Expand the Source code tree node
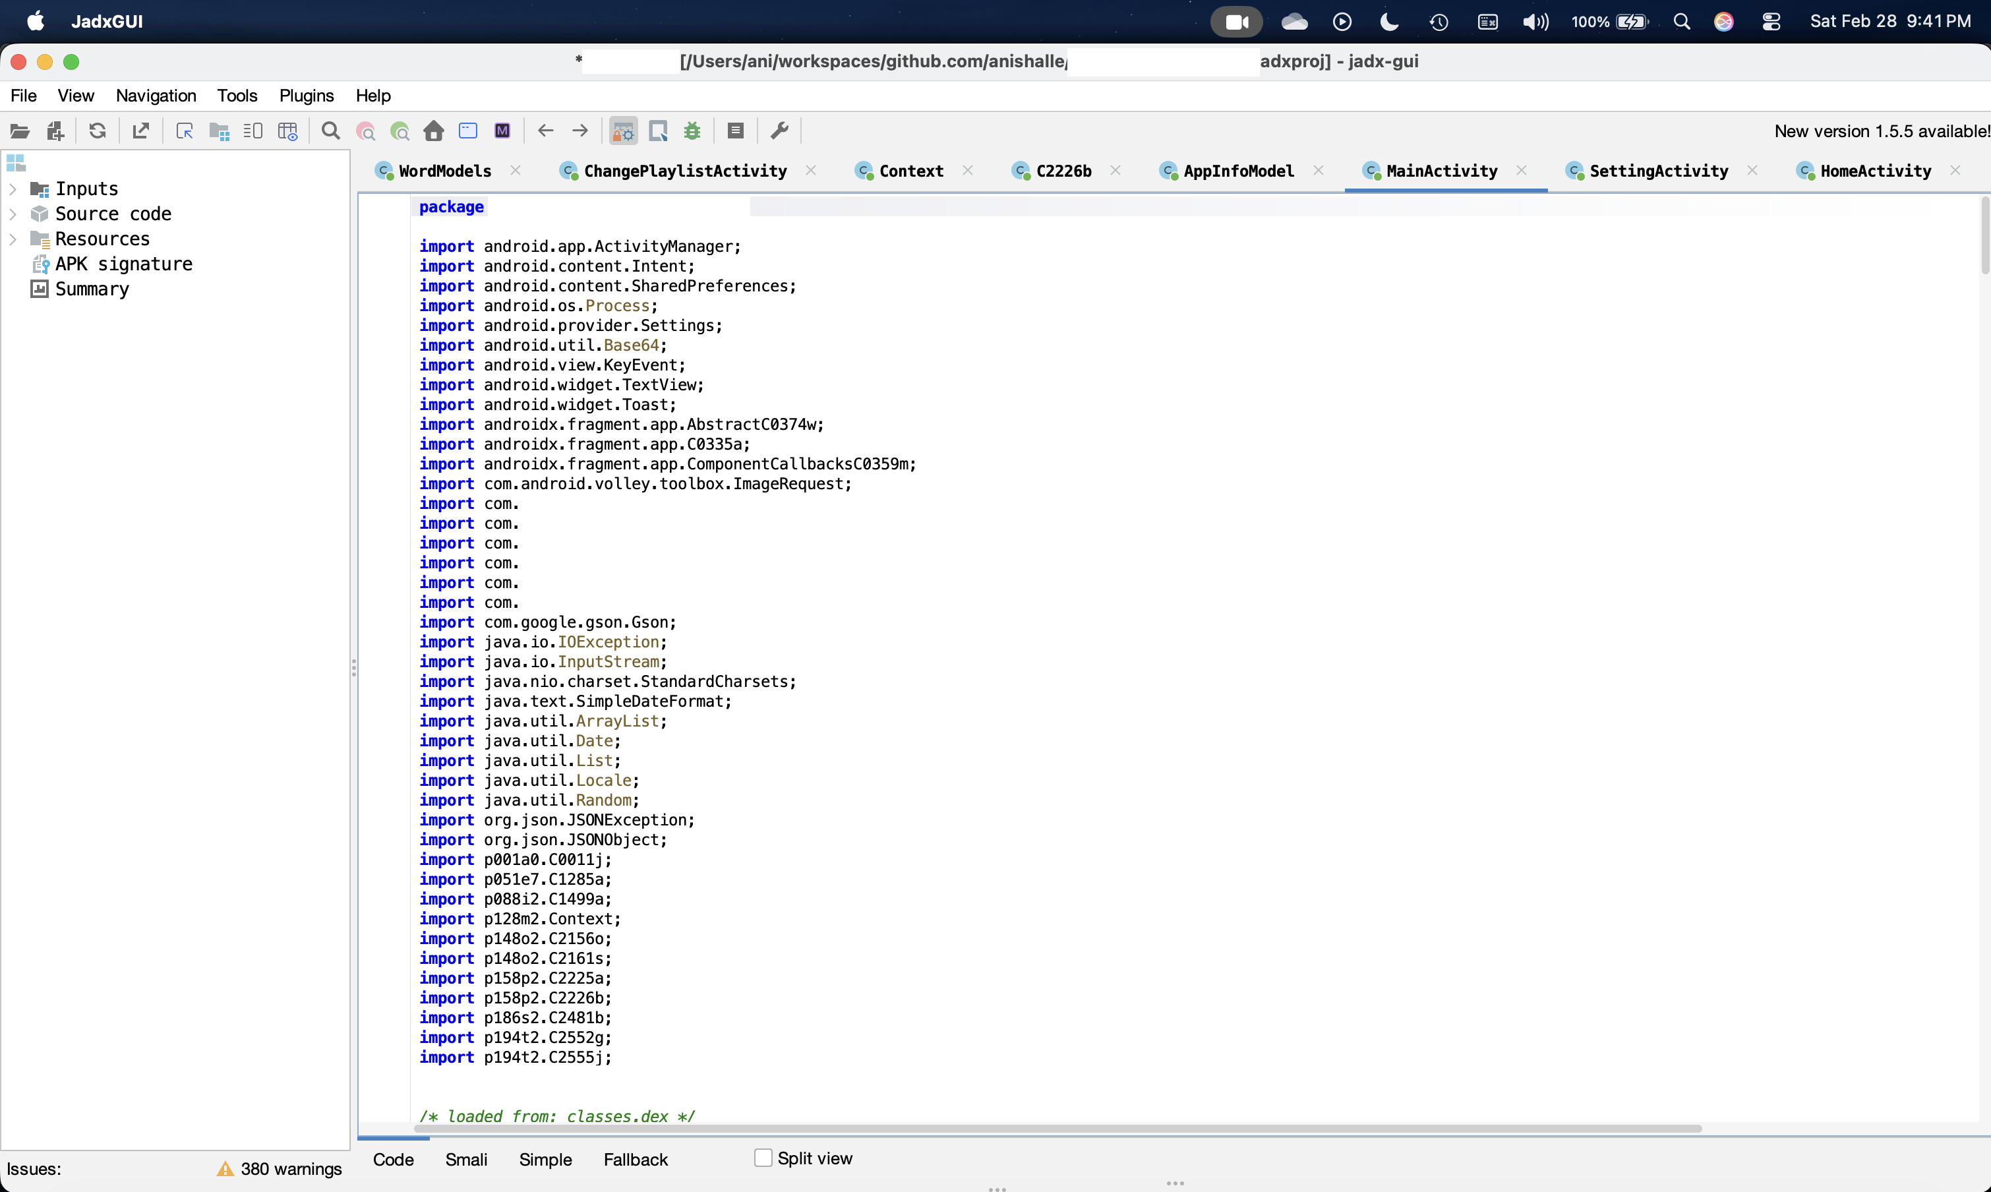 (x=13, y=213)
